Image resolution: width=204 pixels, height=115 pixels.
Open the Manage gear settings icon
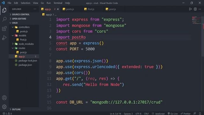point(4,107)
